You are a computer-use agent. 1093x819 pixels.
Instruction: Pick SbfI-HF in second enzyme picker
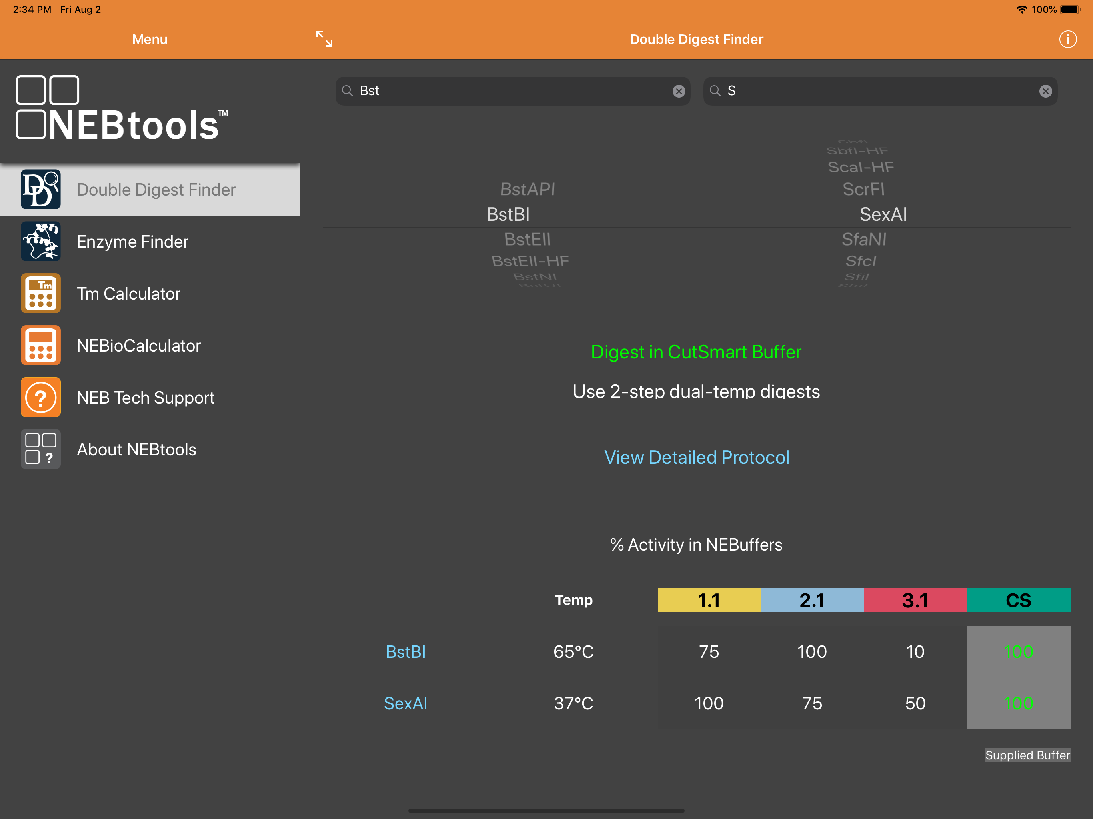(x=857, y=150)
